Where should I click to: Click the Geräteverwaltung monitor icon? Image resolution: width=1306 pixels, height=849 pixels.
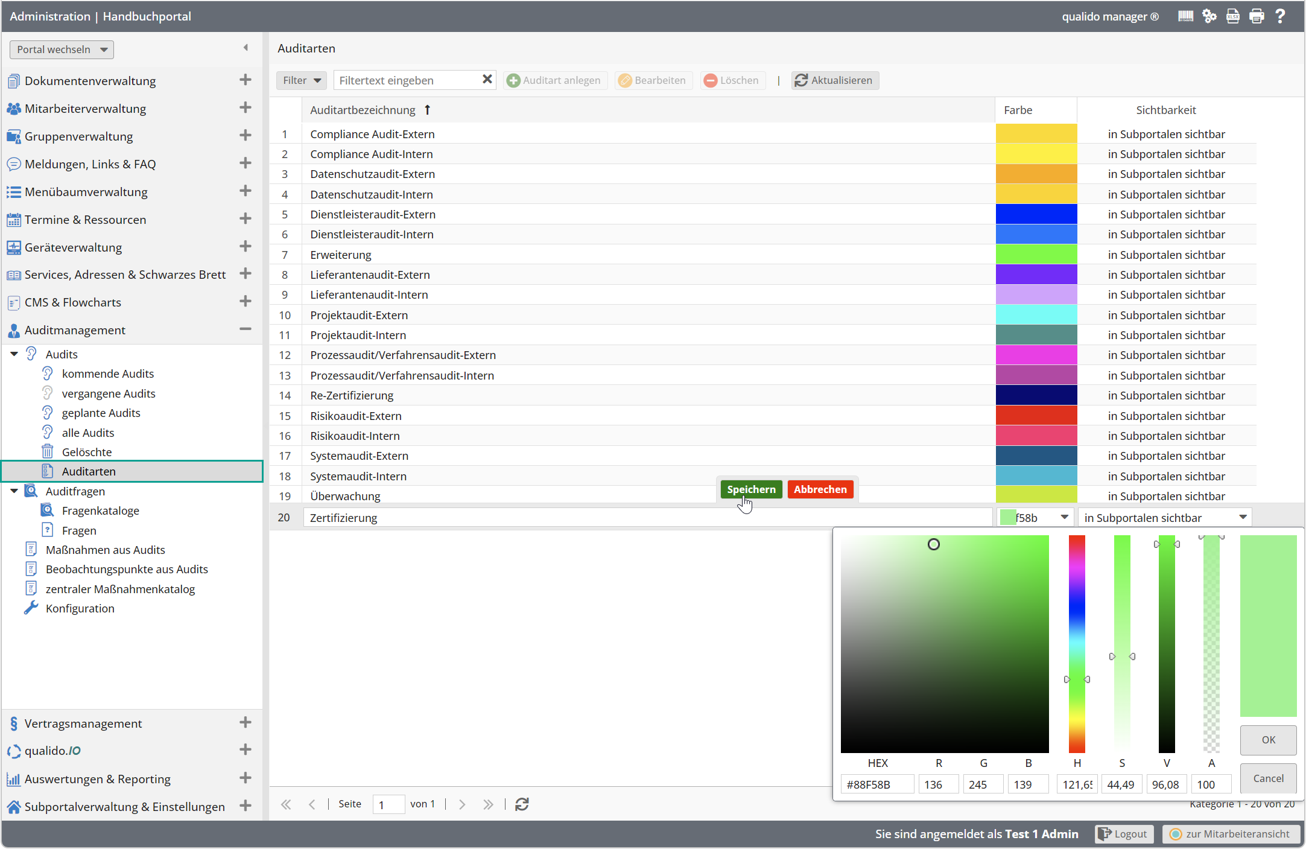[13, 247]
